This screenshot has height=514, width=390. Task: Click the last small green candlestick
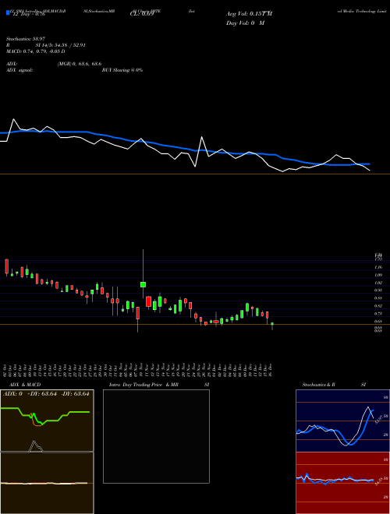272,326
